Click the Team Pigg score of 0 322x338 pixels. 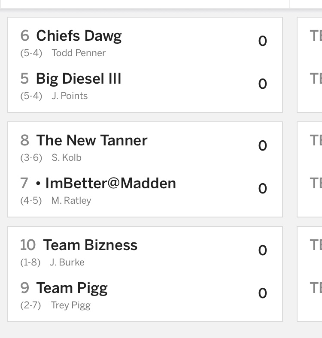coord(262,293)
